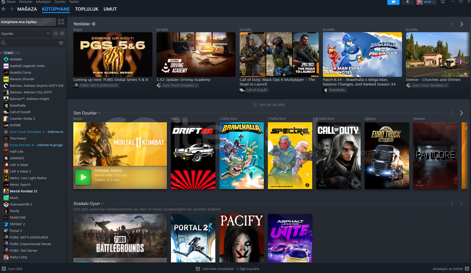
Task: Click the PUBG: BATTLEGROUNDS tag under the news card
Action: pyautogui.click(x=96, y=86)
